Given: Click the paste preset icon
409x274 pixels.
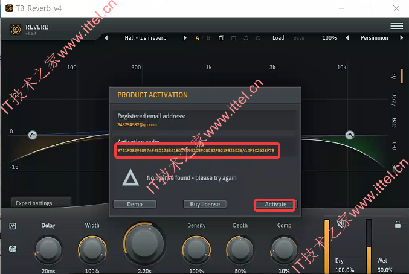Looking at the screenshot, I should click(x=233, y=38).
